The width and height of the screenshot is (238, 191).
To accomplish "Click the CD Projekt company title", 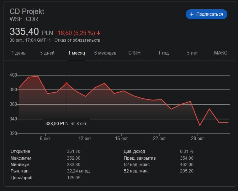I will pos(27,11).
